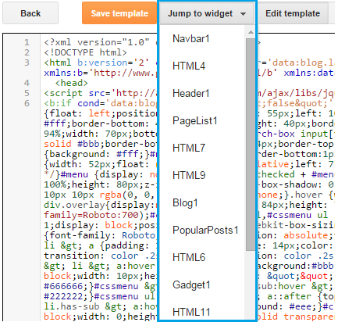Click the '{font-family: Roboto' code text
This screenshot has height=322, width=338.
tap(99, 235)
